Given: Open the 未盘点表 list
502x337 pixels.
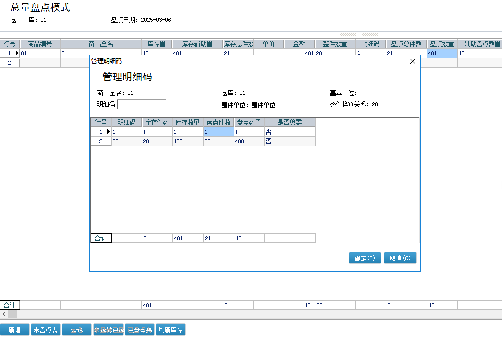Looking at the screenshot, I should (46, 330).
